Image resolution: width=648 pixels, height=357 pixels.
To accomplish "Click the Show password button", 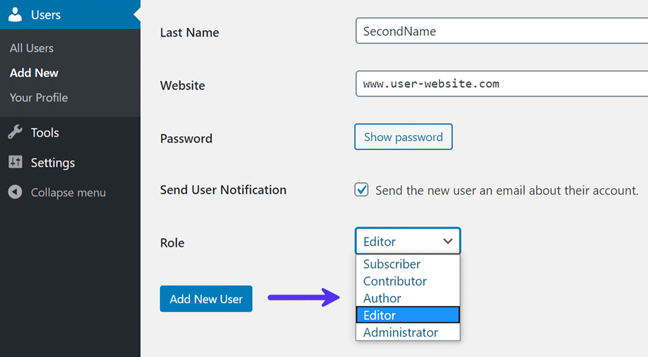I will pos(403,137).
